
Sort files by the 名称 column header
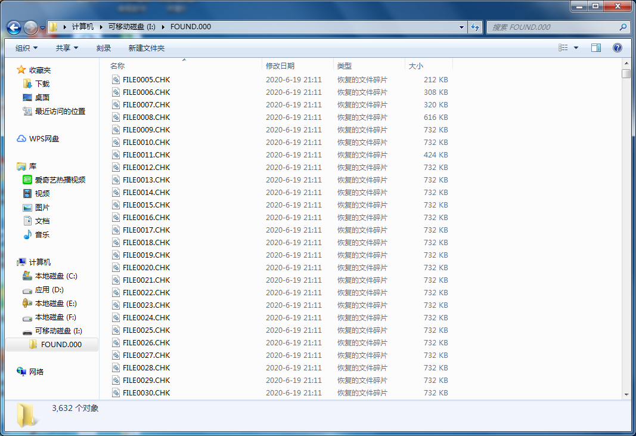point(185,66)
